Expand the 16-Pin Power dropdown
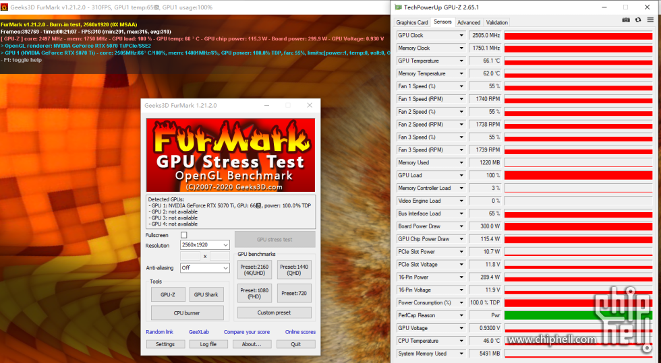 (x=461, y=277)
